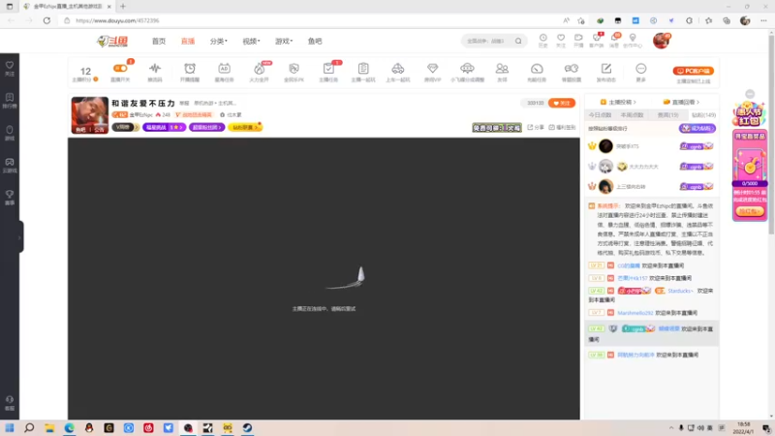Open the checkbox streamer tasks icon
The width and height of the screenshot is (775, 436).
(328, 69)
